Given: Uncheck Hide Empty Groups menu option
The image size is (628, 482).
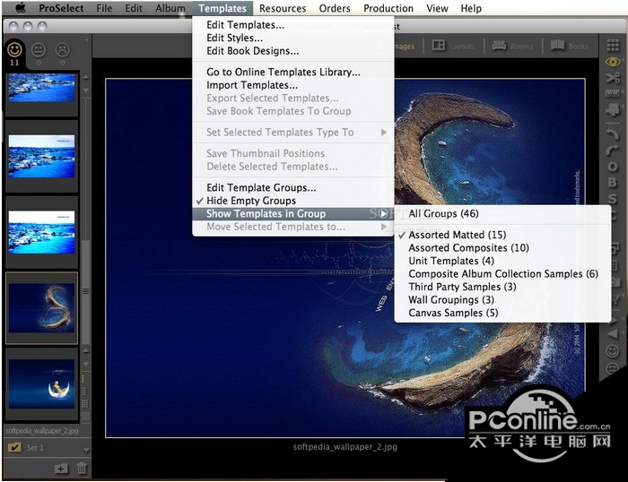Looking at the screenshot, I should [250, 201].
